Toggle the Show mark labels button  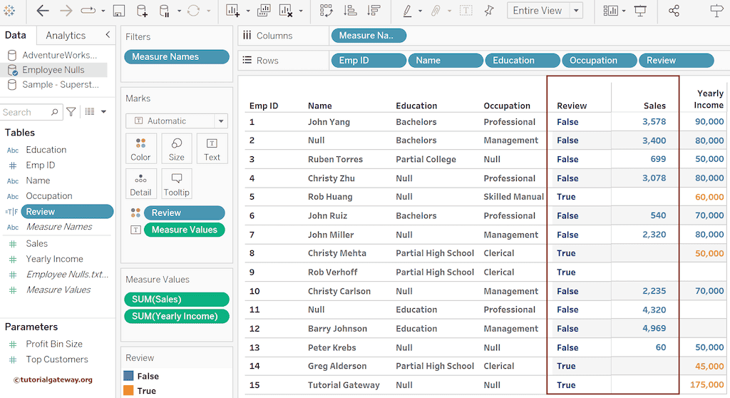click(466, 11)
